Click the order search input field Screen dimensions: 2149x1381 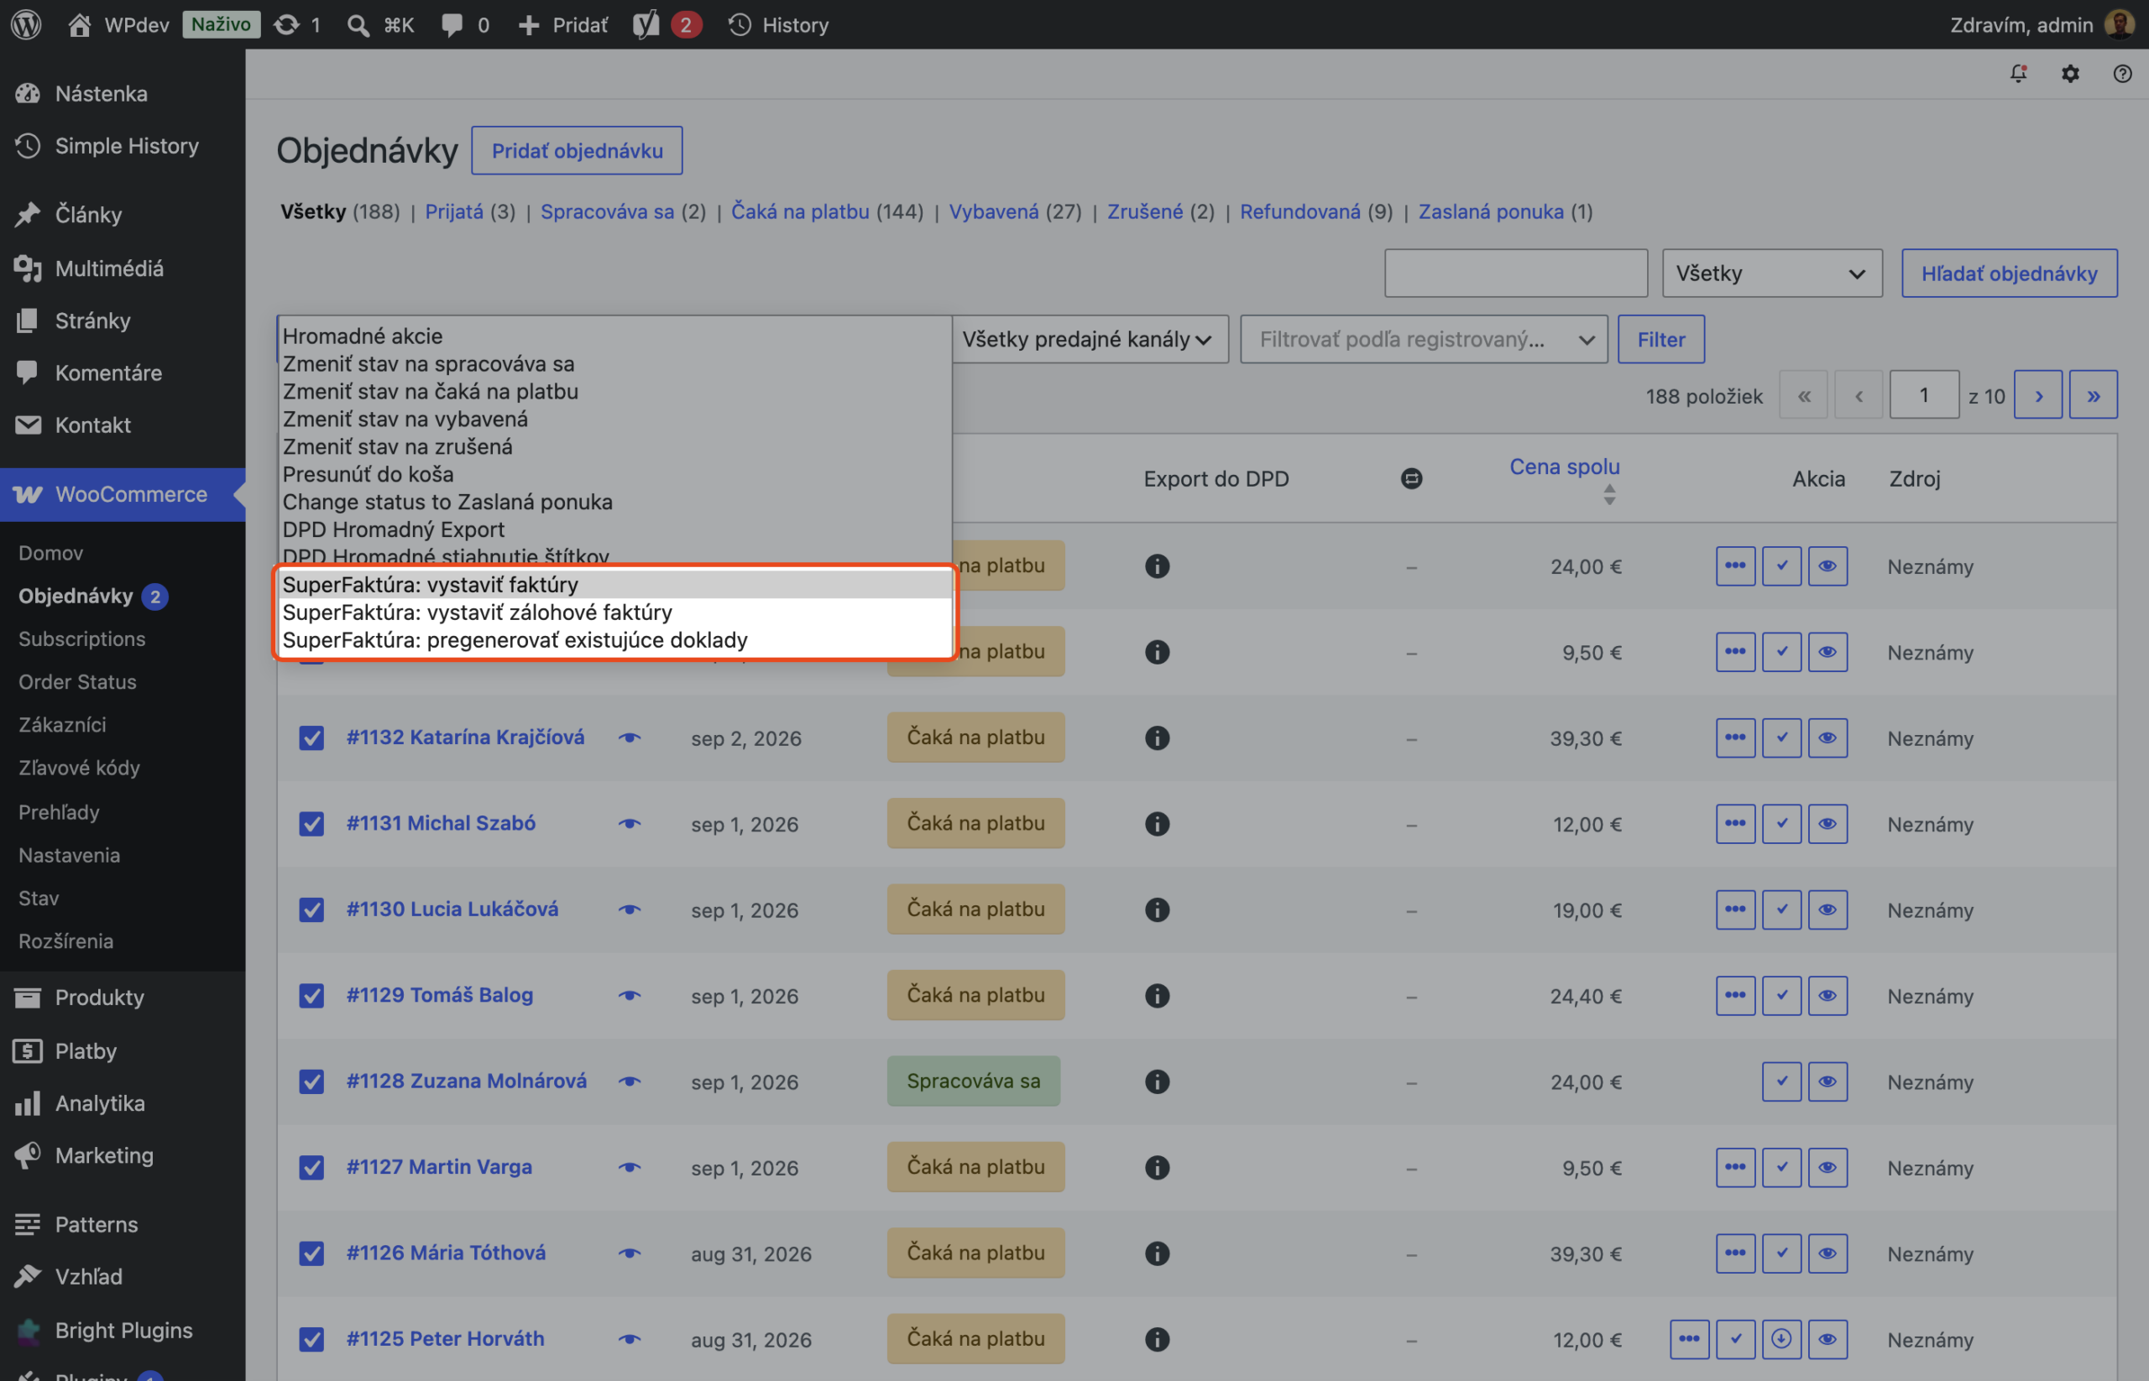1515,273
